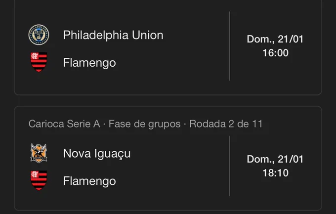The width and height of the screenshot is (336, 214).
Task: Click the divider line beside Nova Iguaçu match
Action: (229, 166)
